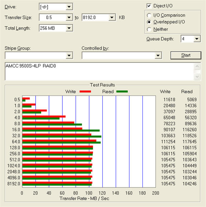This screenshot has height=207, width=206.
Task: Select the I/O Comparison radio button
Action: [x=149, y=15]
